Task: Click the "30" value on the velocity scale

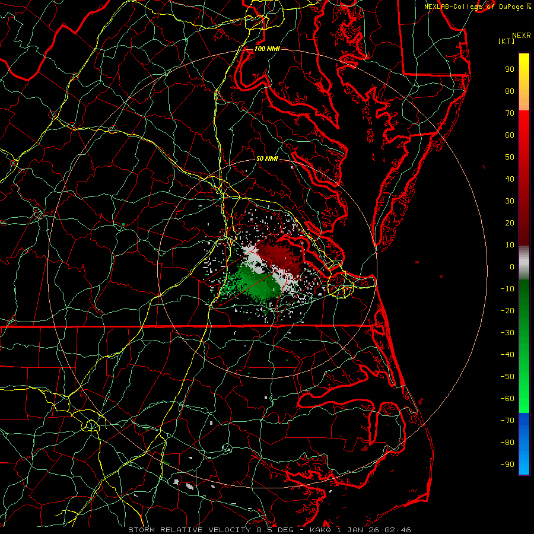Action: click(x=510, y=201)
